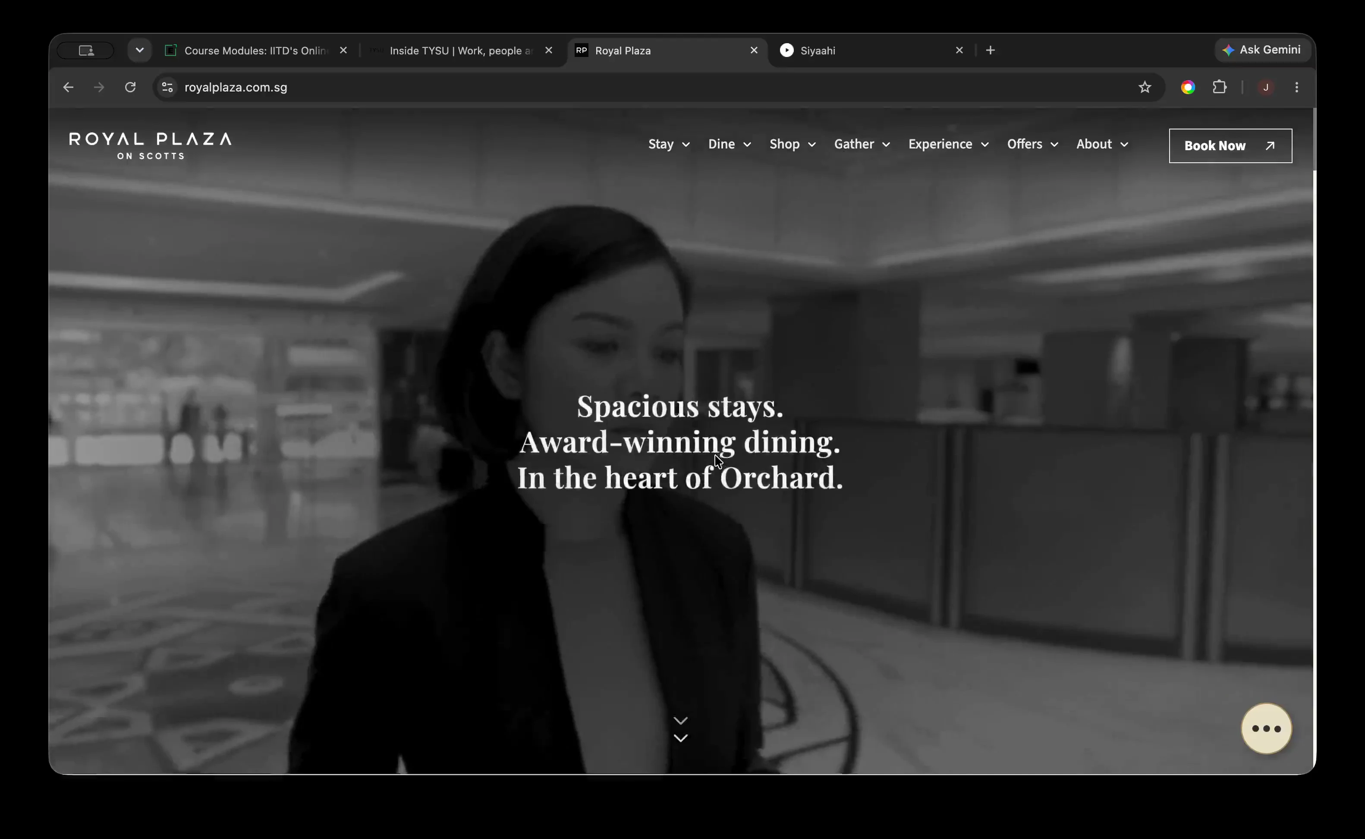Image resolution: width=1365 pixels, height=839 pixels.
Task: Click Ask Gemini button
Action: pyautogui.click(x=1262, y=50)
